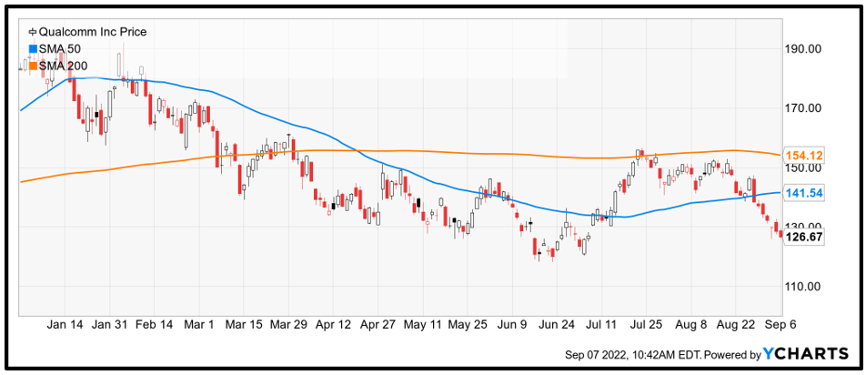Click the Aug 22 date label
The image size is (866, 375).
[x=737, y=325]
